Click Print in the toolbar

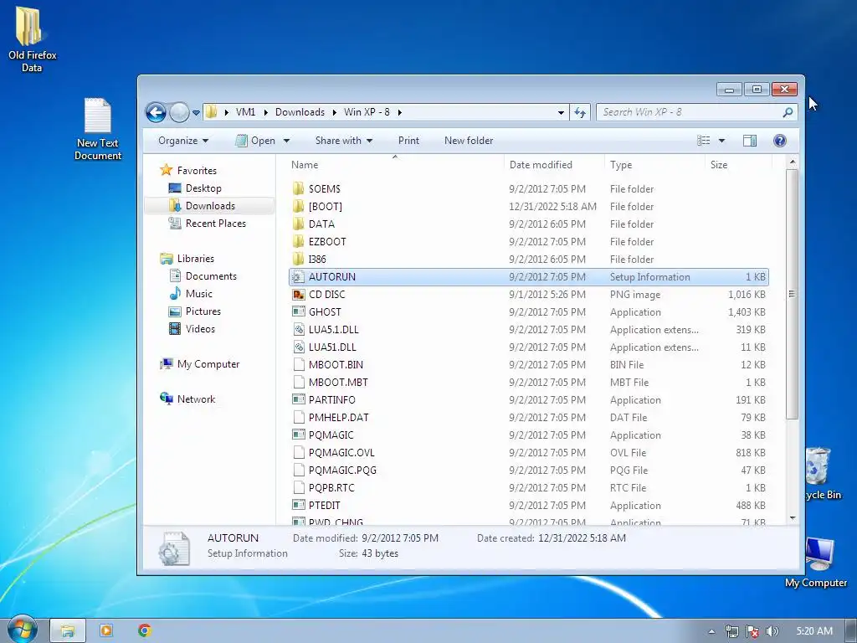tap(408, 141)
